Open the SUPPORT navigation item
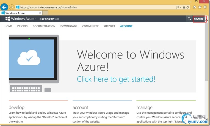The height and width of the screenshot is (126, 210). tap(109, 26)
